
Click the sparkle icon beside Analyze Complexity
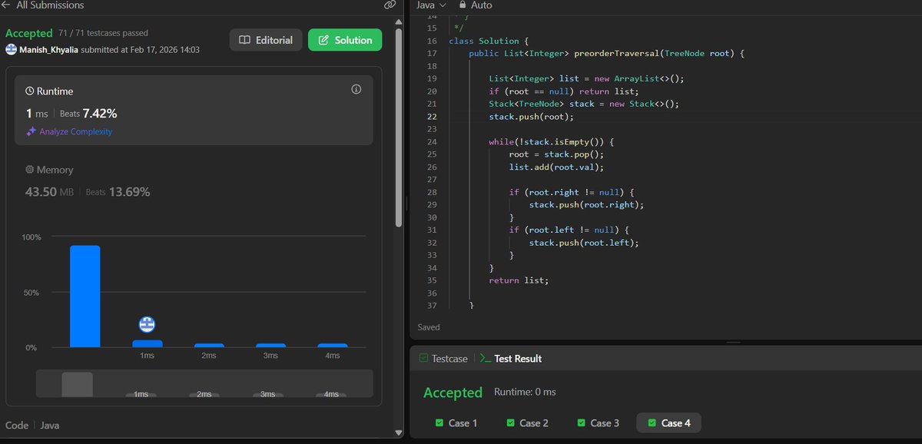click(x=31, y=131)
